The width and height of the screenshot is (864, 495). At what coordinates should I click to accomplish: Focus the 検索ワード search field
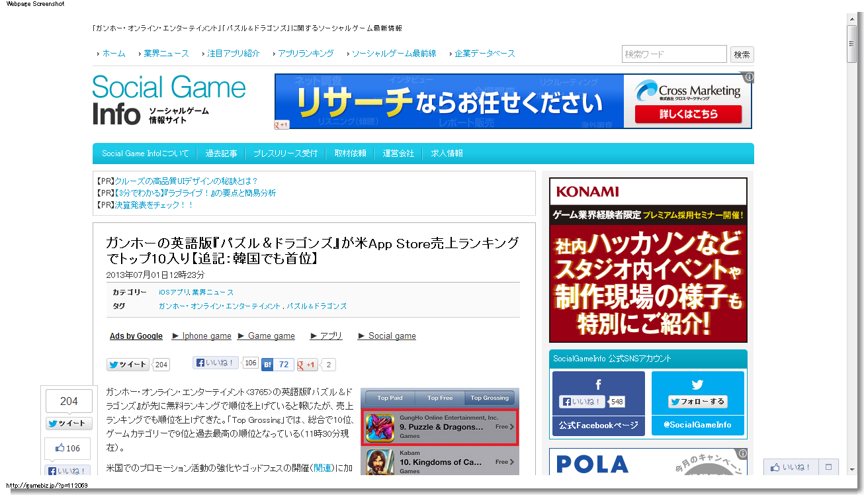click(x=674, y=54)
